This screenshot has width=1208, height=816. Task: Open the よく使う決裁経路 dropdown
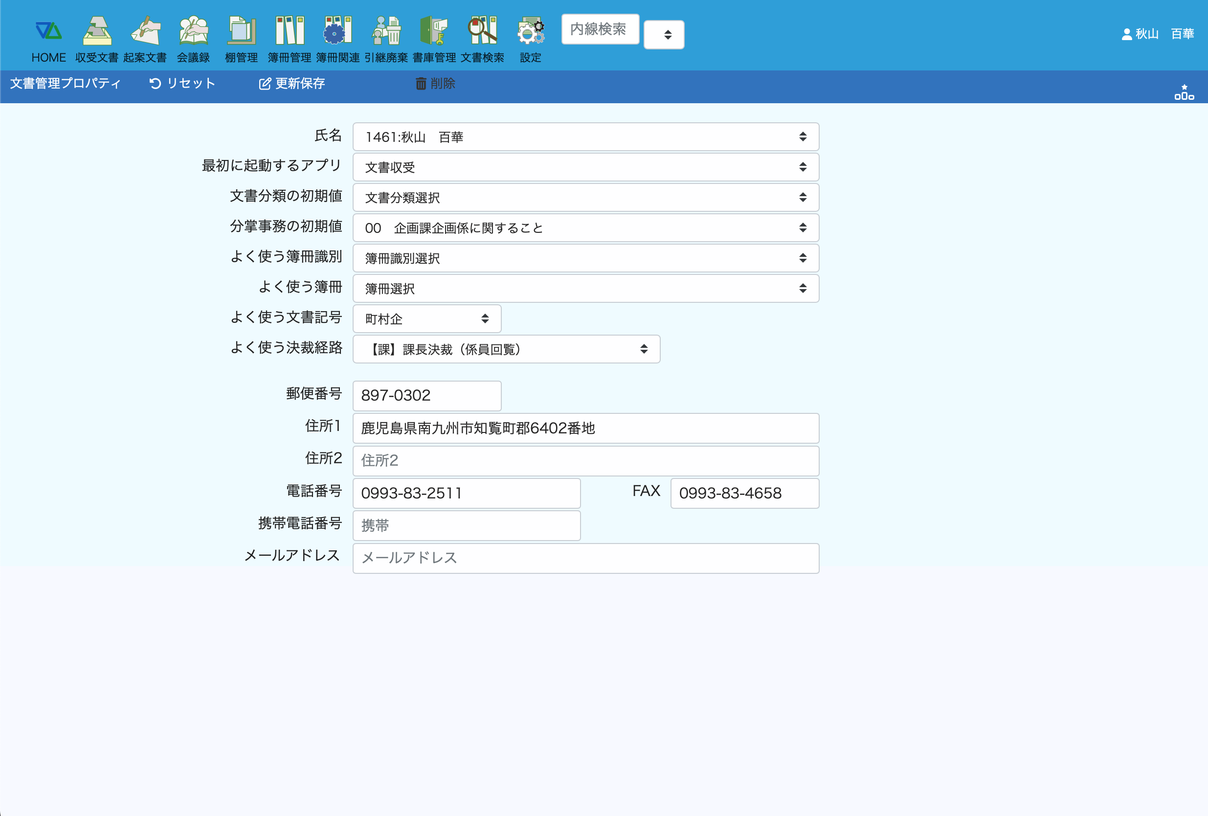coord(506,349)
